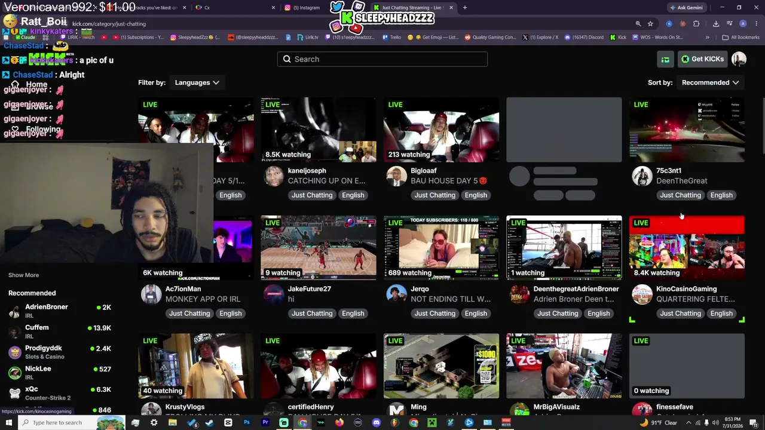Open the profile avatar menu on Kick
765x430 pixels.
(739, 59)
